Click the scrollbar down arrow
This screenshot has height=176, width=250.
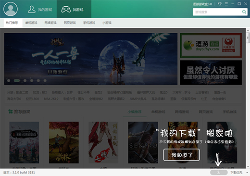(248, 166)
